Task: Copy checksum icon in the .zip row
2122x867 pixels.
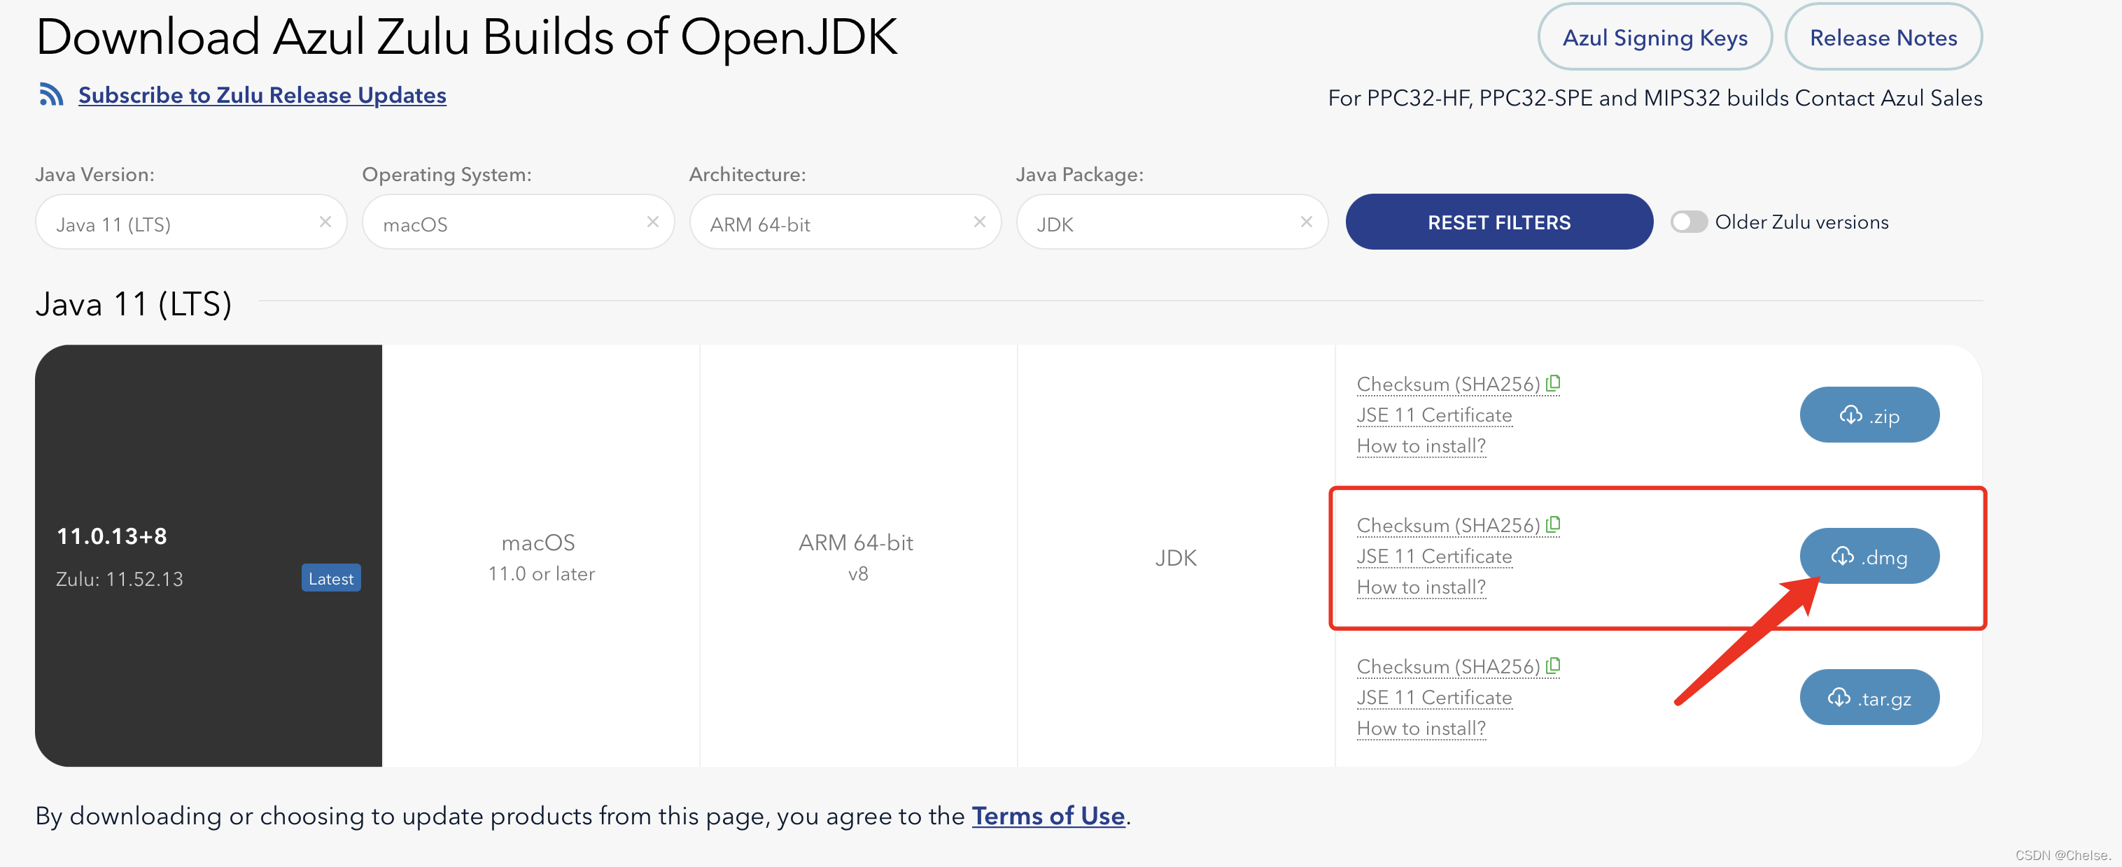Action: 1553,383
